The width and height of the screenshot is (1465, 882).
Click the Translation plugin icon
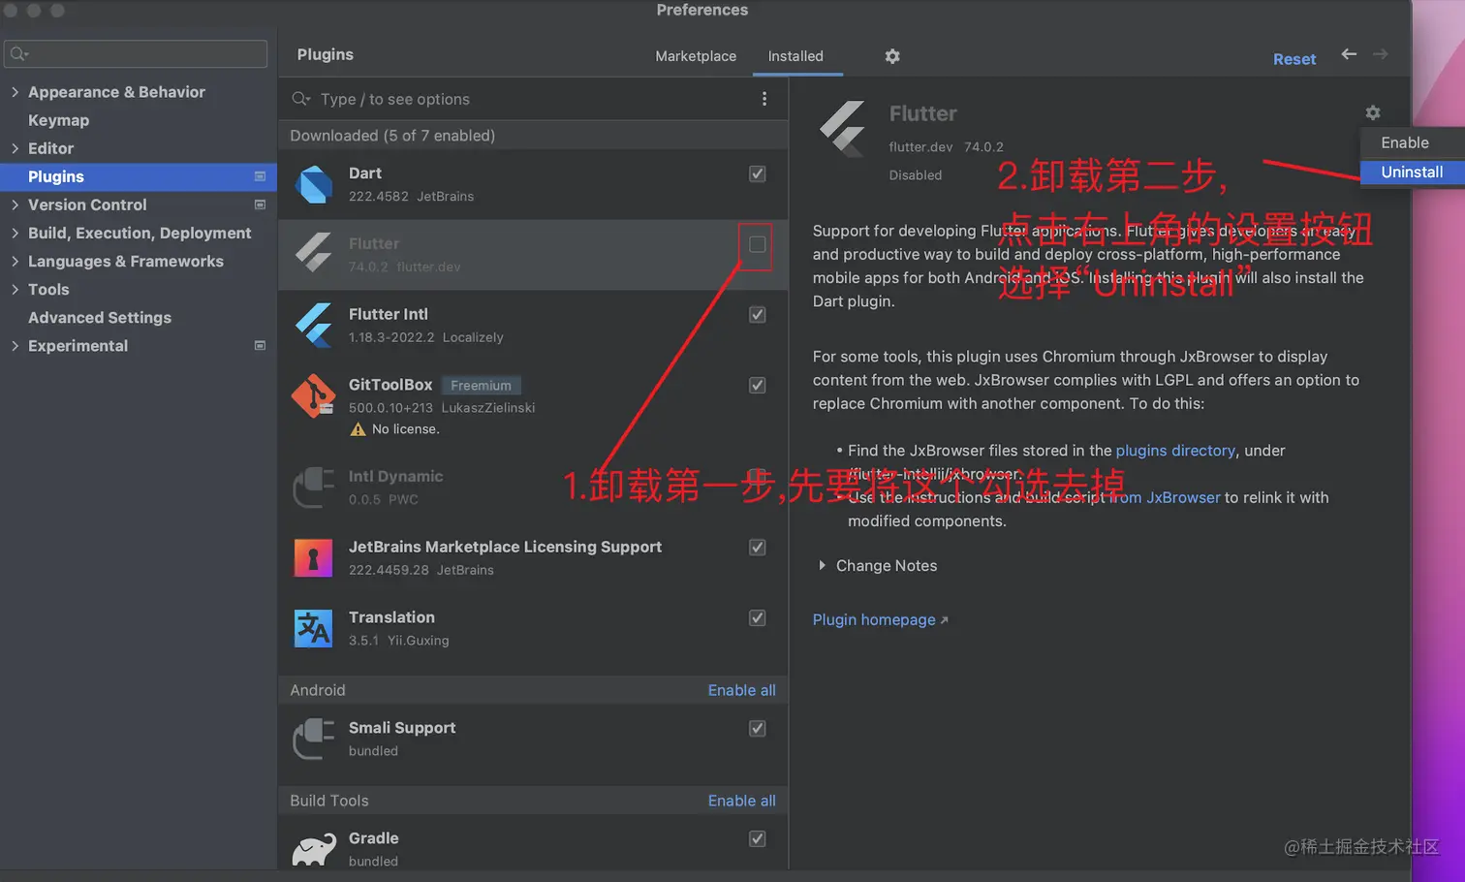pyautogui.click(x=313, y=628)
